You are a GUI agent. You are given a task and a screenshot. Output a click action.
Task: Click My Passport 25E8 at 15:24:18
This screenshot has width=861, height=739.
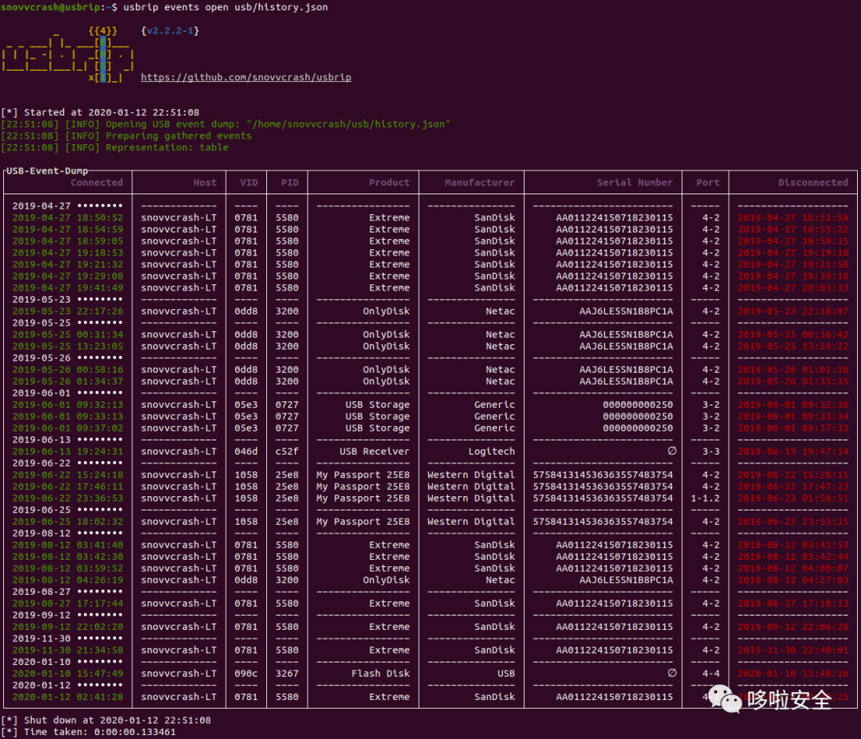coord(363,475)
